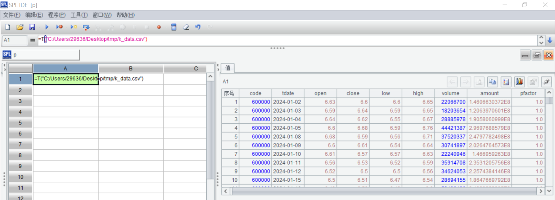Click inside the formula input field
555x200 pixels.
point(277,40)
